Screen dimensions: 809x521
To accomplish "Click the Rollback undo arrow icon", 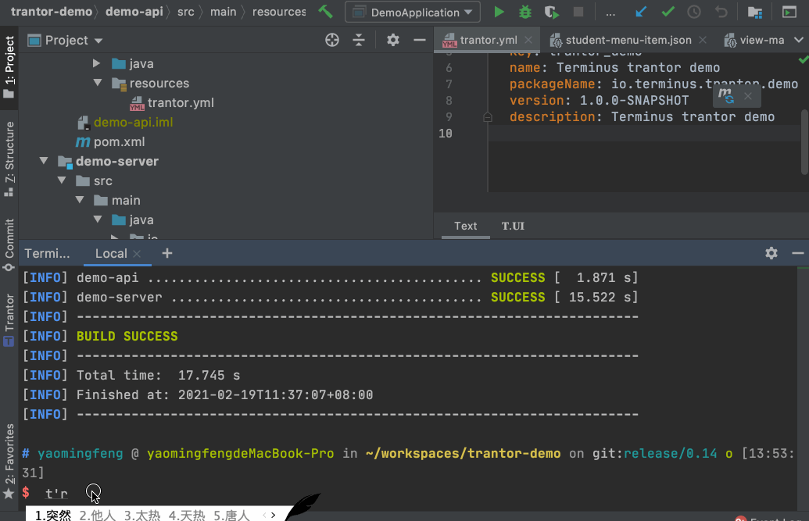I will (x=721, y=12).
